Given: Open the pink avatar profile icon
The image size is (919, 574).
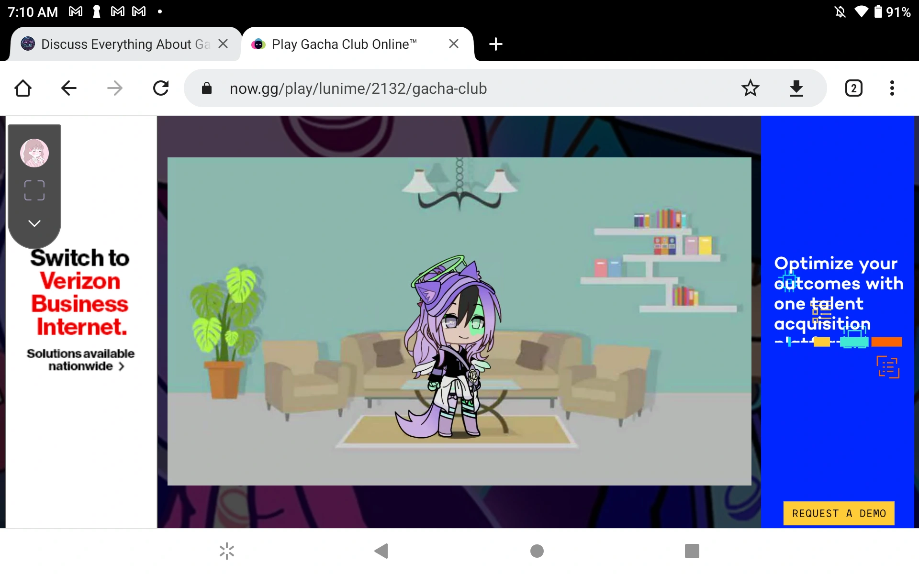Looking at the screenshot, I should click(x=34, y=153).
